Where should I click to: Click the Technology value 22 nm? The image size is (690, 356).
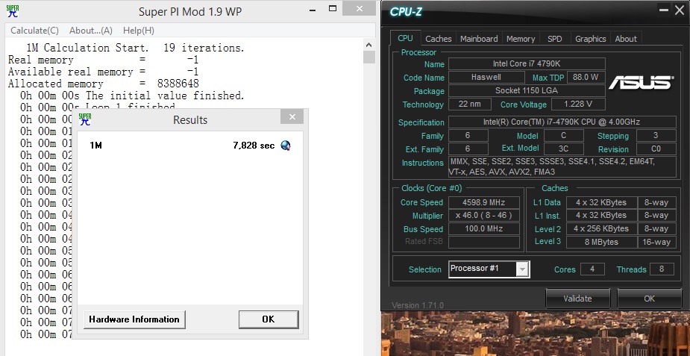(x=470, y=104)
